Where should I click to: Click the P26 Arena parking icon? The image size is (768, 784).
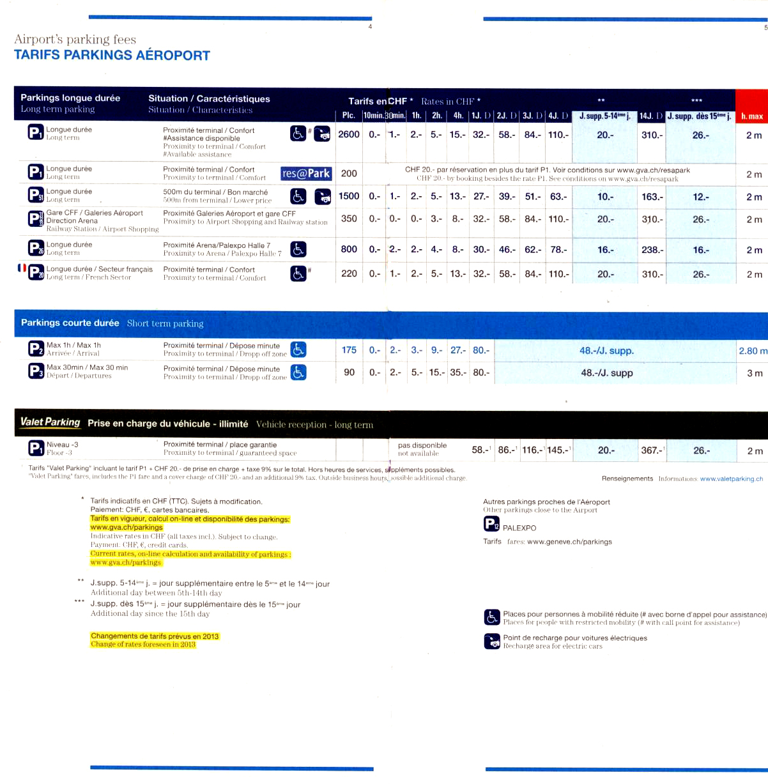(36, 248)
